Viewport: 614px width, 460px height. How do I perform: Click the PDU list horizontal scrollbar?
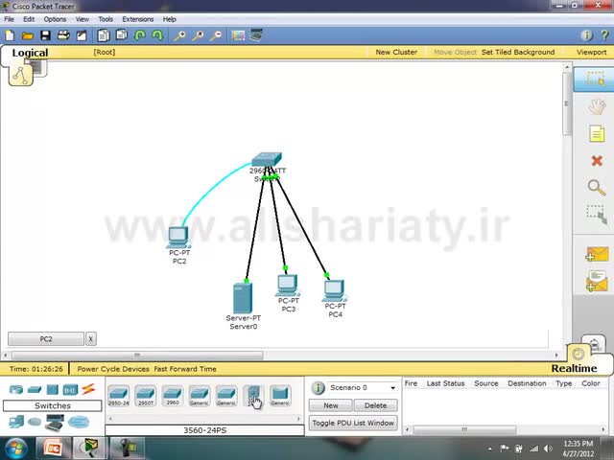[464, 429]
